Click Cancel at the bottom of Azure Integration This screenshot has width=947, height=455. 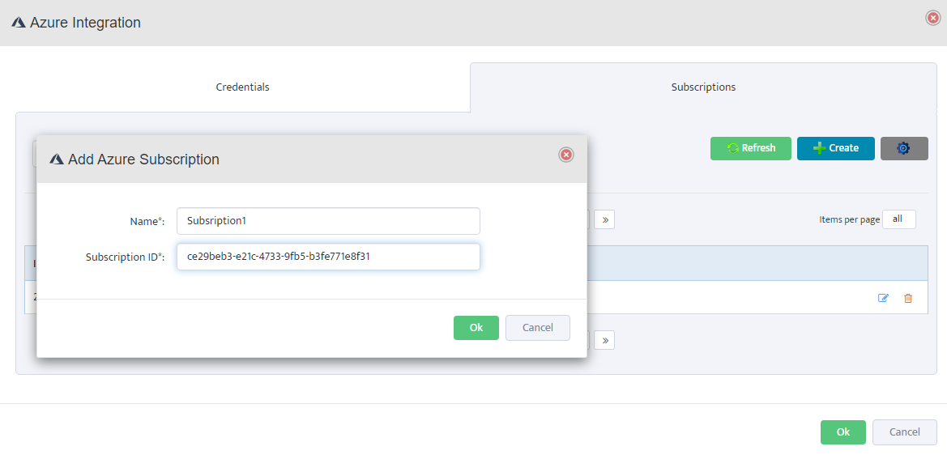(x=904, y=432)
